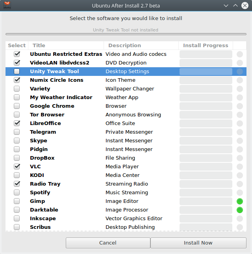The height and width of the screenshot is (254, 252).
Task: Click the Ubuntu app icon in title bar
Action: tap(7, 5)
